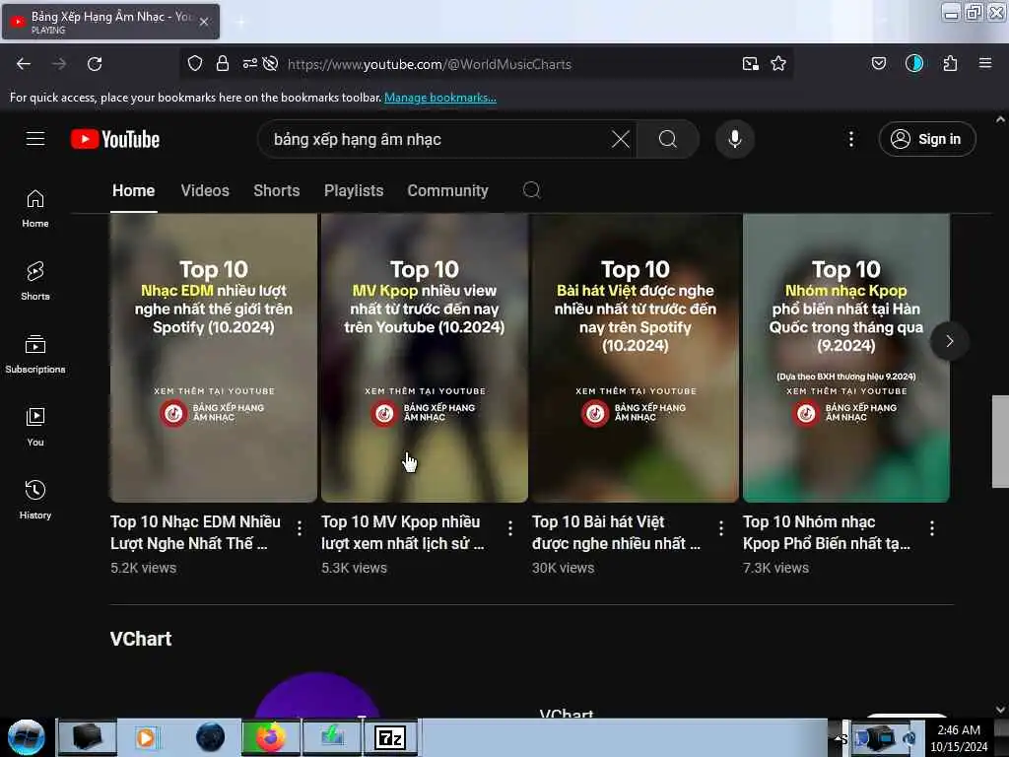Open the tracking protection shield icon
Viewport: 1009px width, 757px height.
tap(195, 64)
